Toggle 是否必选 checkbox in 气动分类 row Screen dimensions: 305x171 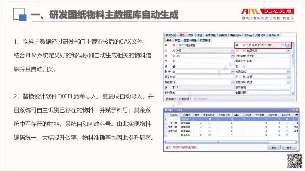click(x=287, y=127)
